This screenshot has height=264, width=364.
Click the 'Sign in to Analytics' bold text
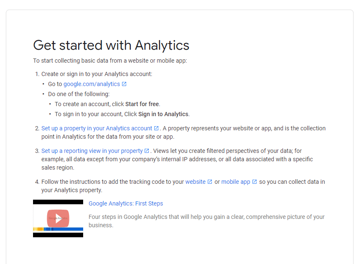pyautogui.click(x=163, y=114)
